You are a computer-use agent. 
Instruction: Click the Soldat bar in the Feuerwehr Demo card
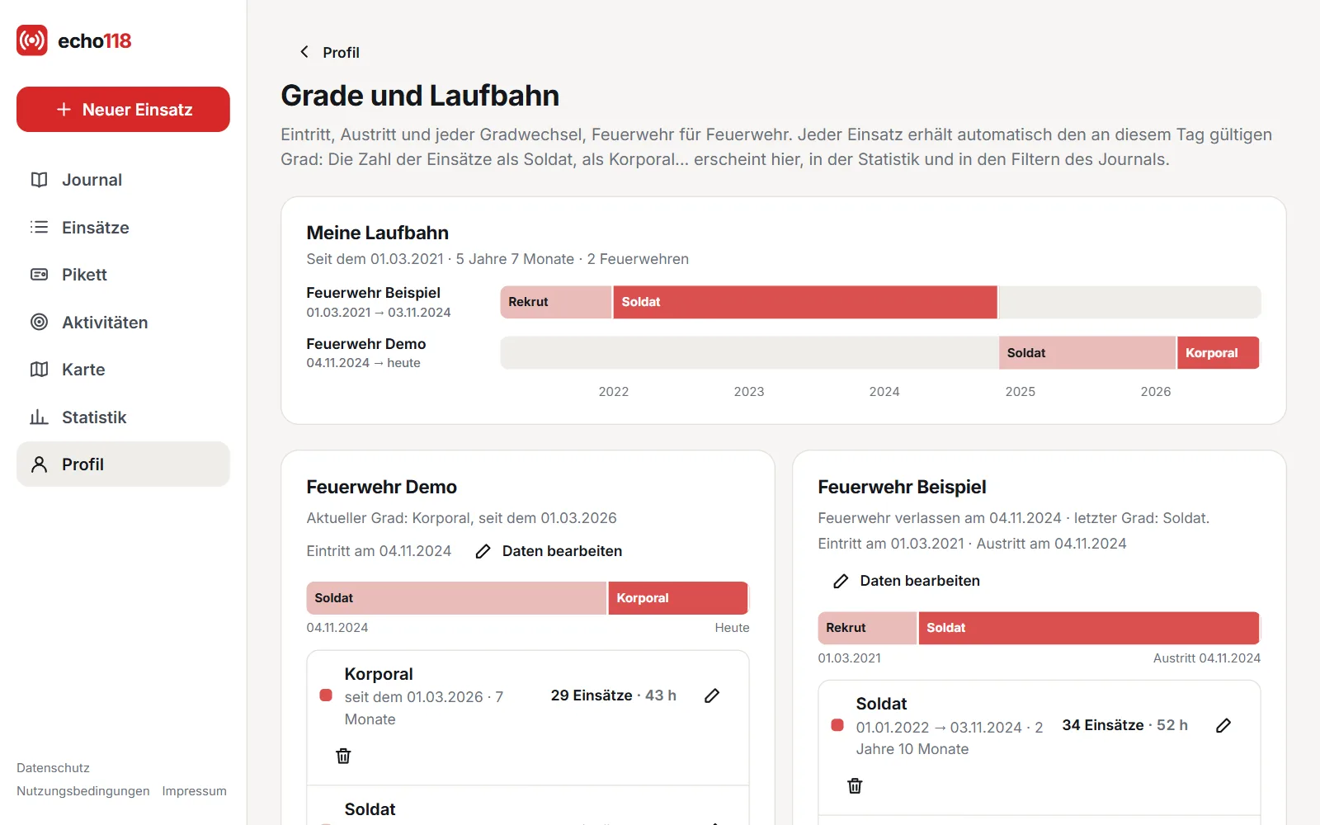point(456,598)
